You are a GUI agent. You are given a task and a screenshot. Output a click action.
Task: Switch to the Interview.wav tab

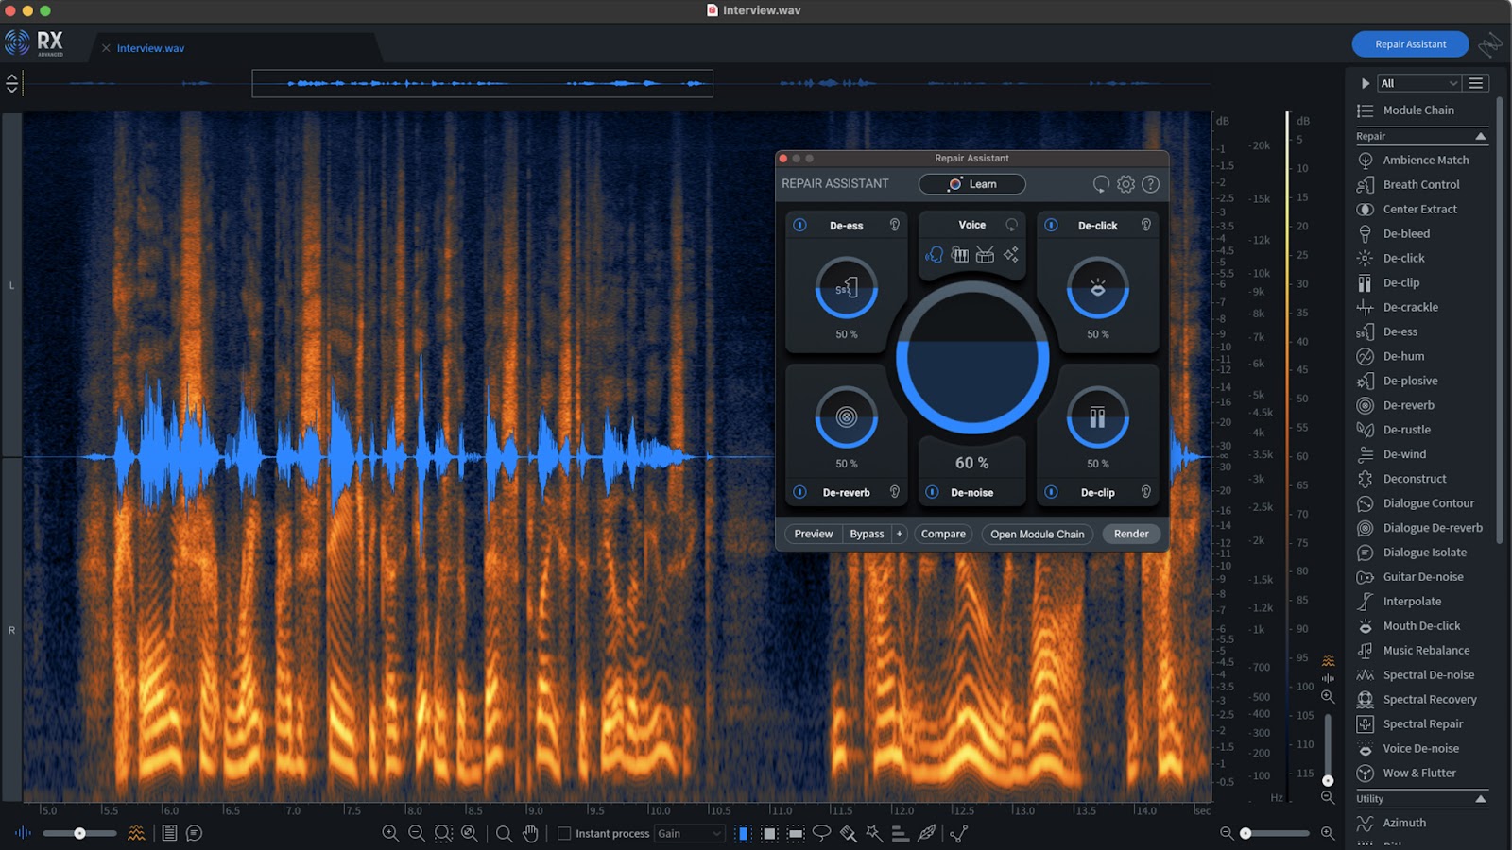[x=151, y=47]
